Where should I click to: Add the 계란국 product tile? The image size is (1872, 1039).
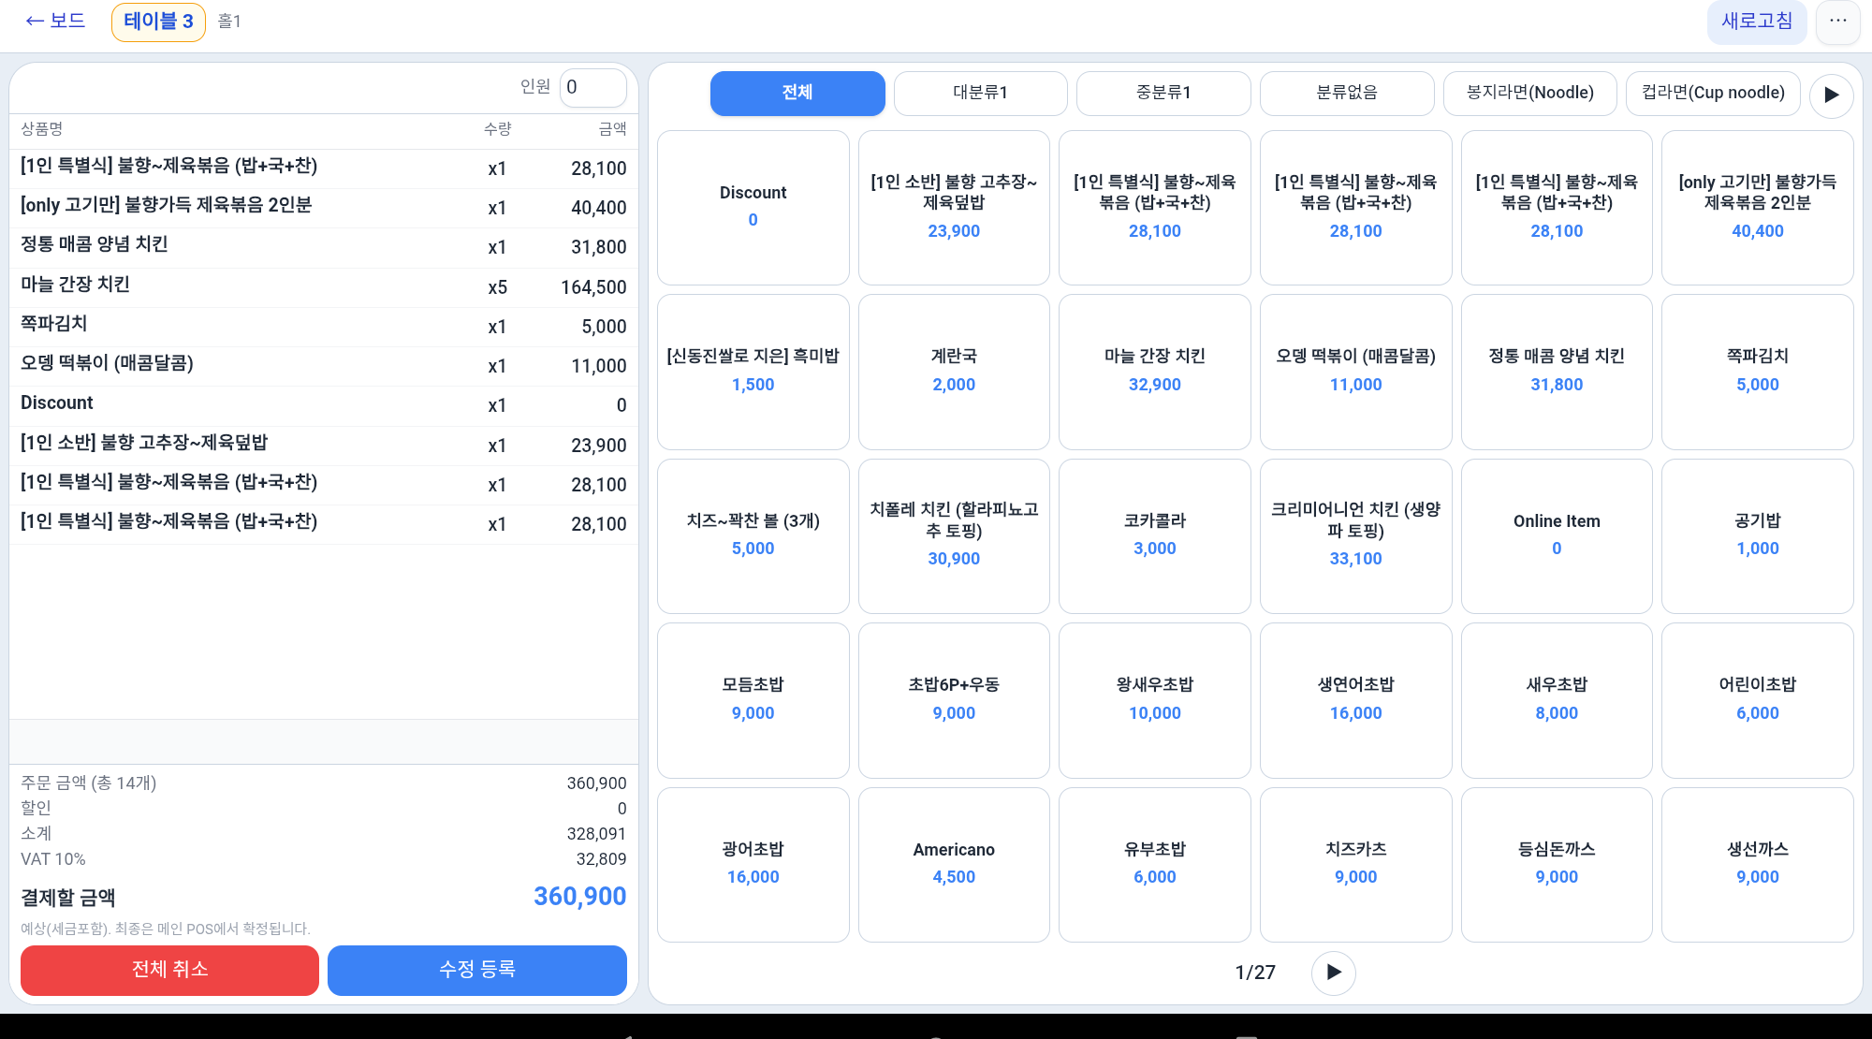[x=954, y=372]
